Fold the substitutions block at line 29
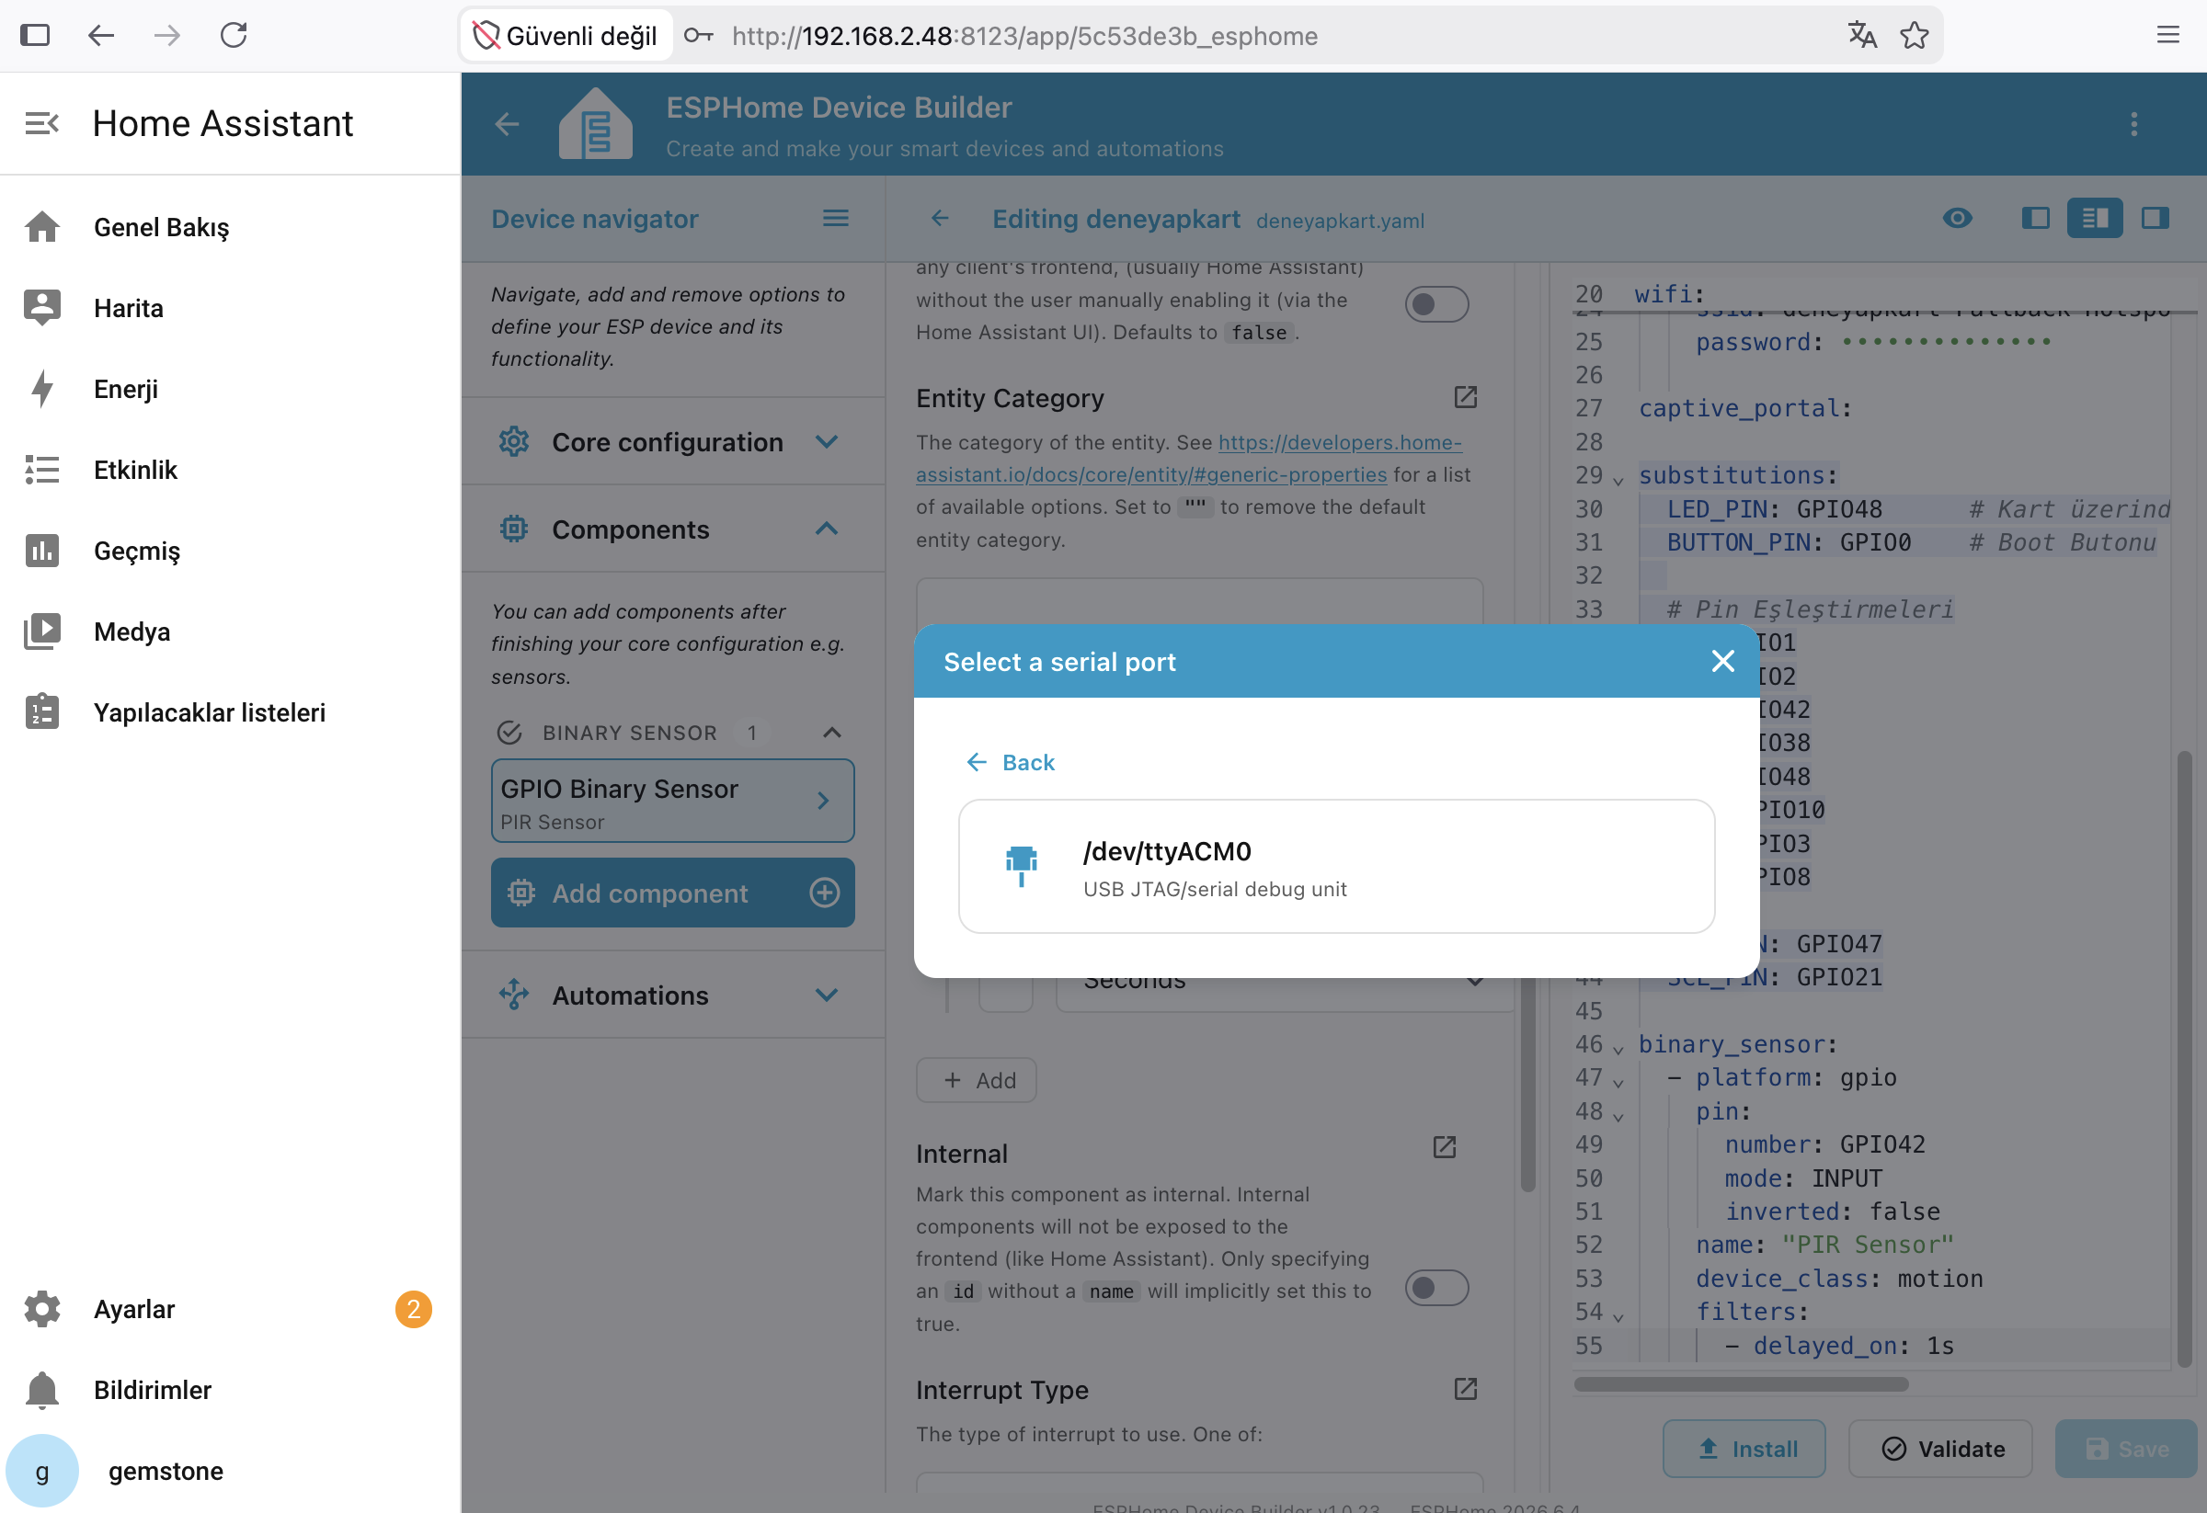Viewport: 2207px width, 1513px height. (x=1618, y=481)
